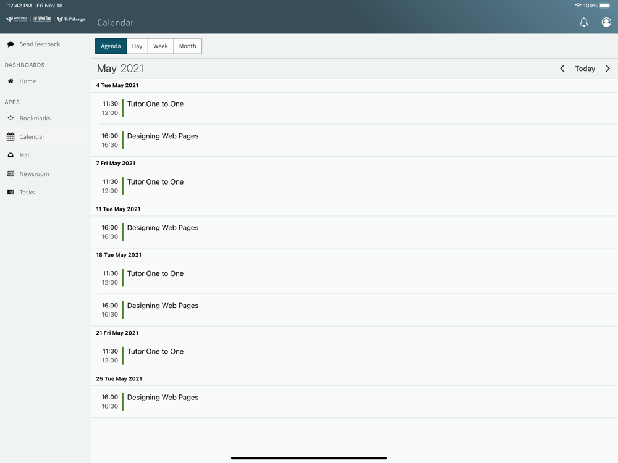Switch to the Day view tab

pos(137,46)
